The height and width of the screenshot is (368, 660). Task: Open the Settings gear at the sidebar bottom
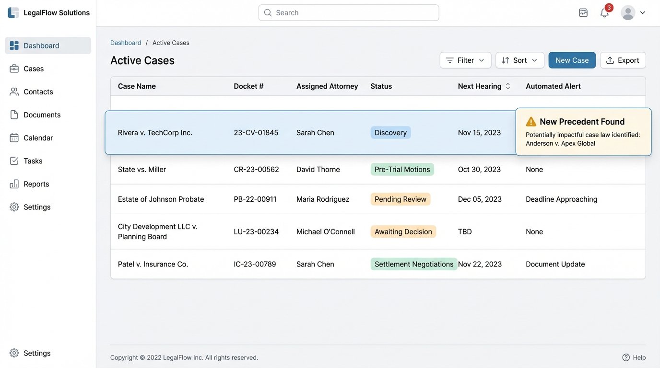pyautogui.click(x=14, y=352)
